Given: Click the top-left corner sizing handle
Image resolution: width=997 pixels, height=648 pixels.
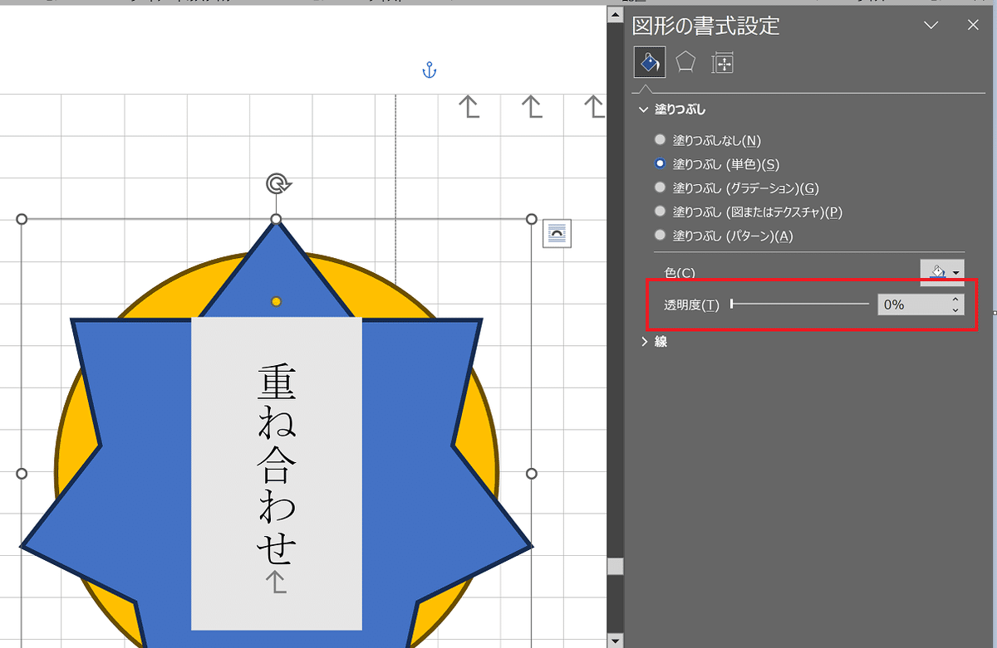Looking at the screenshot, I should tap(22, 219).
